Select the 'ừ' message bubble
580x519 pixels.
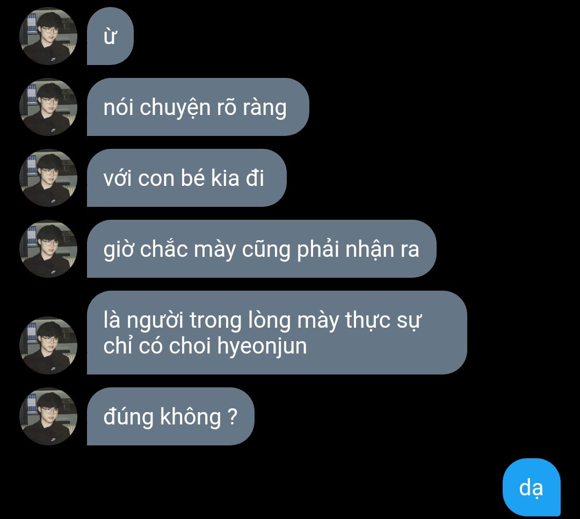point(110,37)
